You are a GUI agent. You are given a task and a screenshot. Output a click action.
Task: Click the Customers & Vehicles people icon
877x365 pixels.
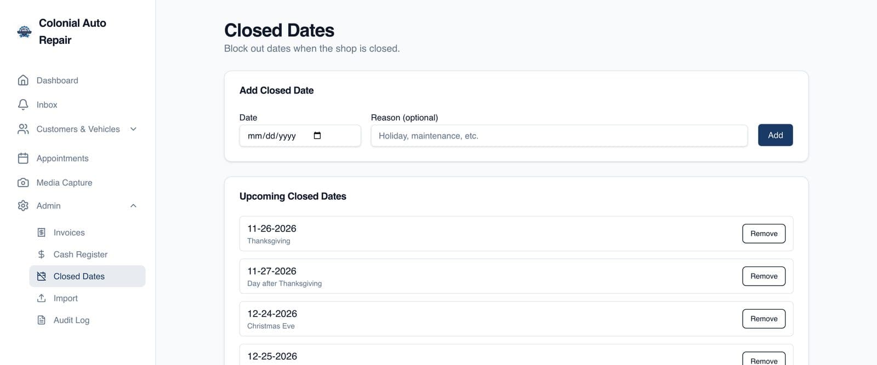23,129
